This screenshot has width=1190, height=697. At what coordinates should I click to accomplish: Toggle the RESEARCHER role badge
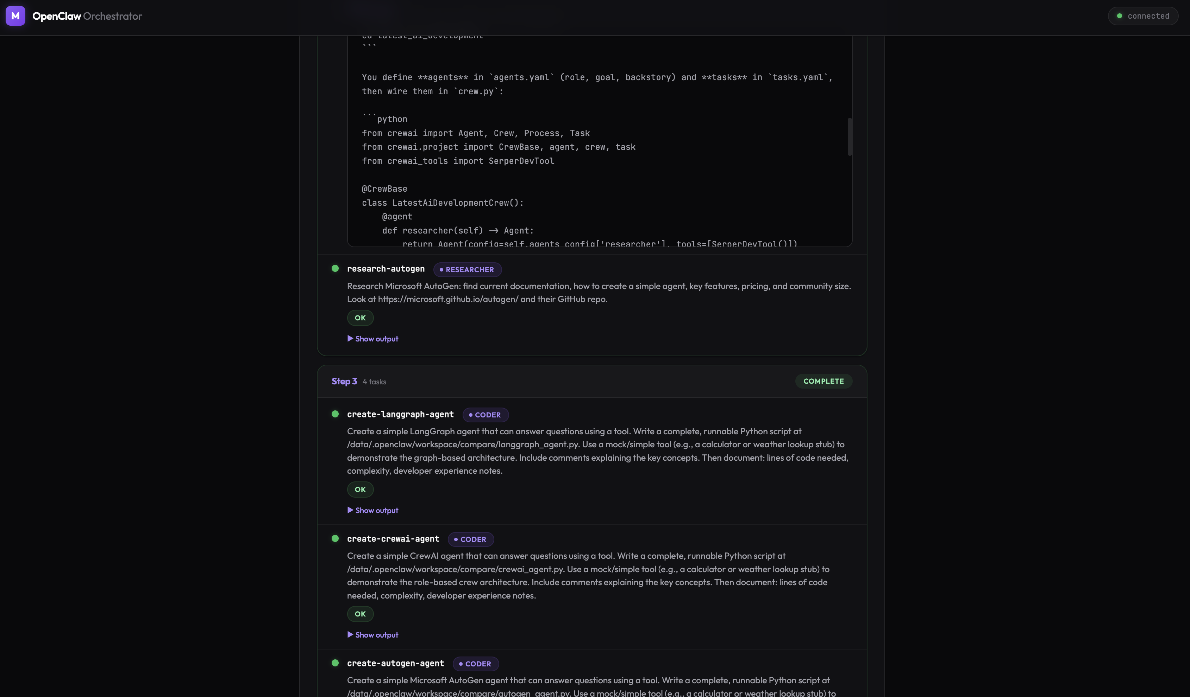[467, 269]
